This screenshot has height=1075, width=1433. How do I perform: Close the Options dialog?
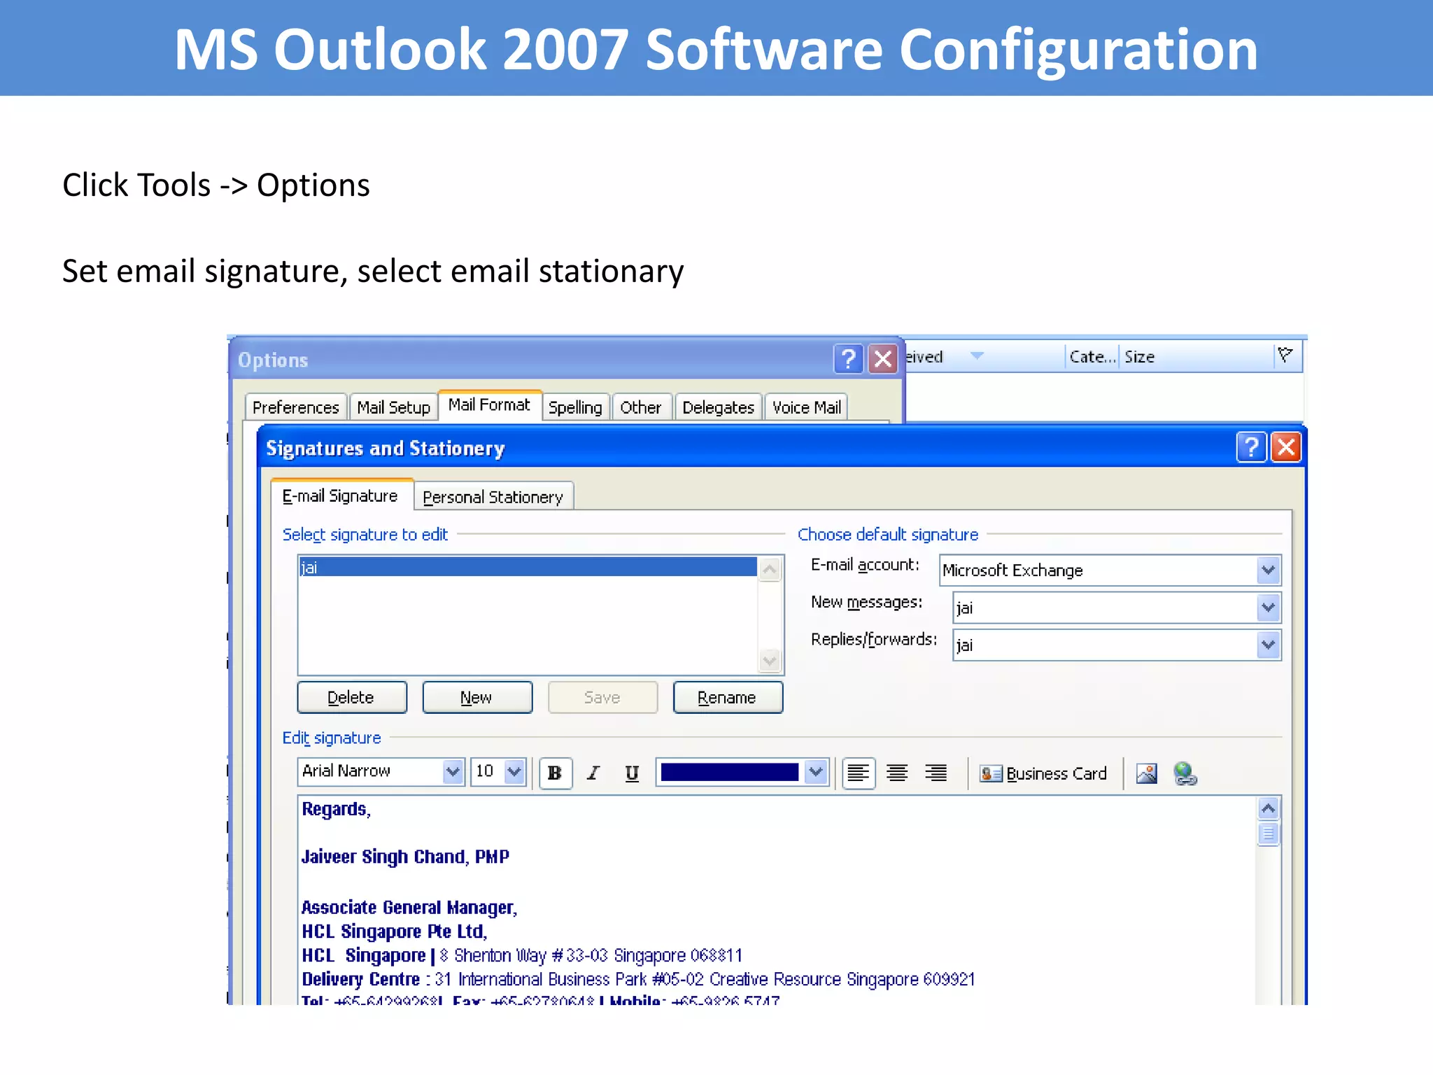click(x=883, y=359)
